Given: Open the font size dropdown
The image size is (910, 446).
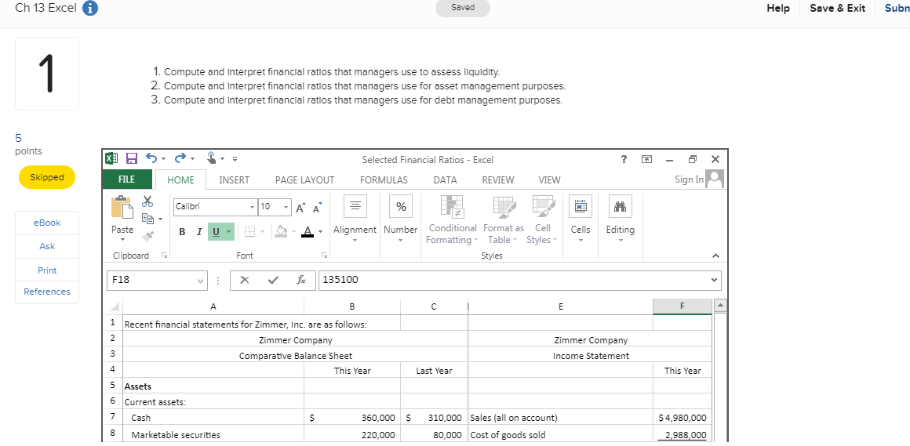Looking at the screenshot, I should tap(285, 207).
